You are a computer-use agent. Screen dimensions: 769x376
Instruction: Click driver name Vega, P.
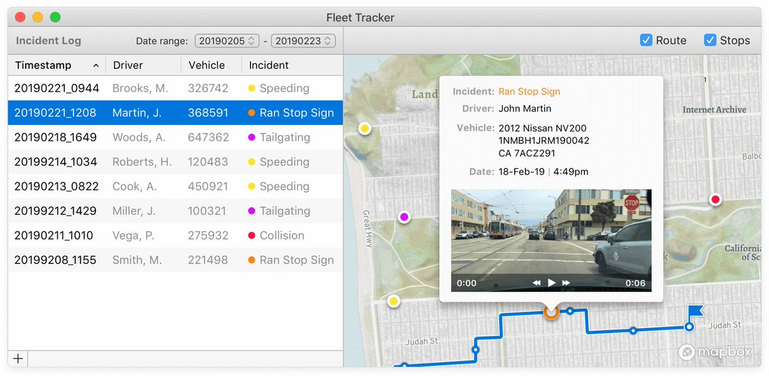click(133, 236)
